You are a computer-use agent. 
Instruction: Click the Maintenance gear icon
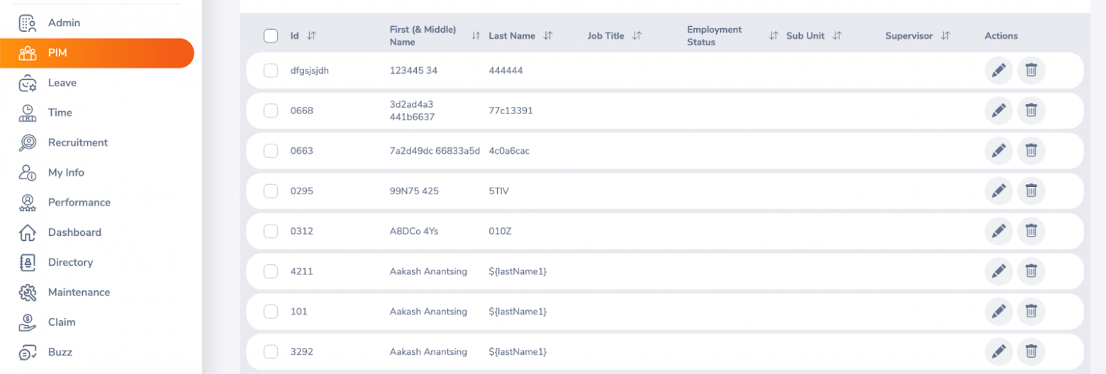pos(28,292)
